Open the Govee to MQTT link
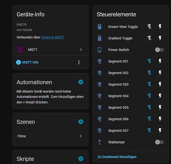 53,37
